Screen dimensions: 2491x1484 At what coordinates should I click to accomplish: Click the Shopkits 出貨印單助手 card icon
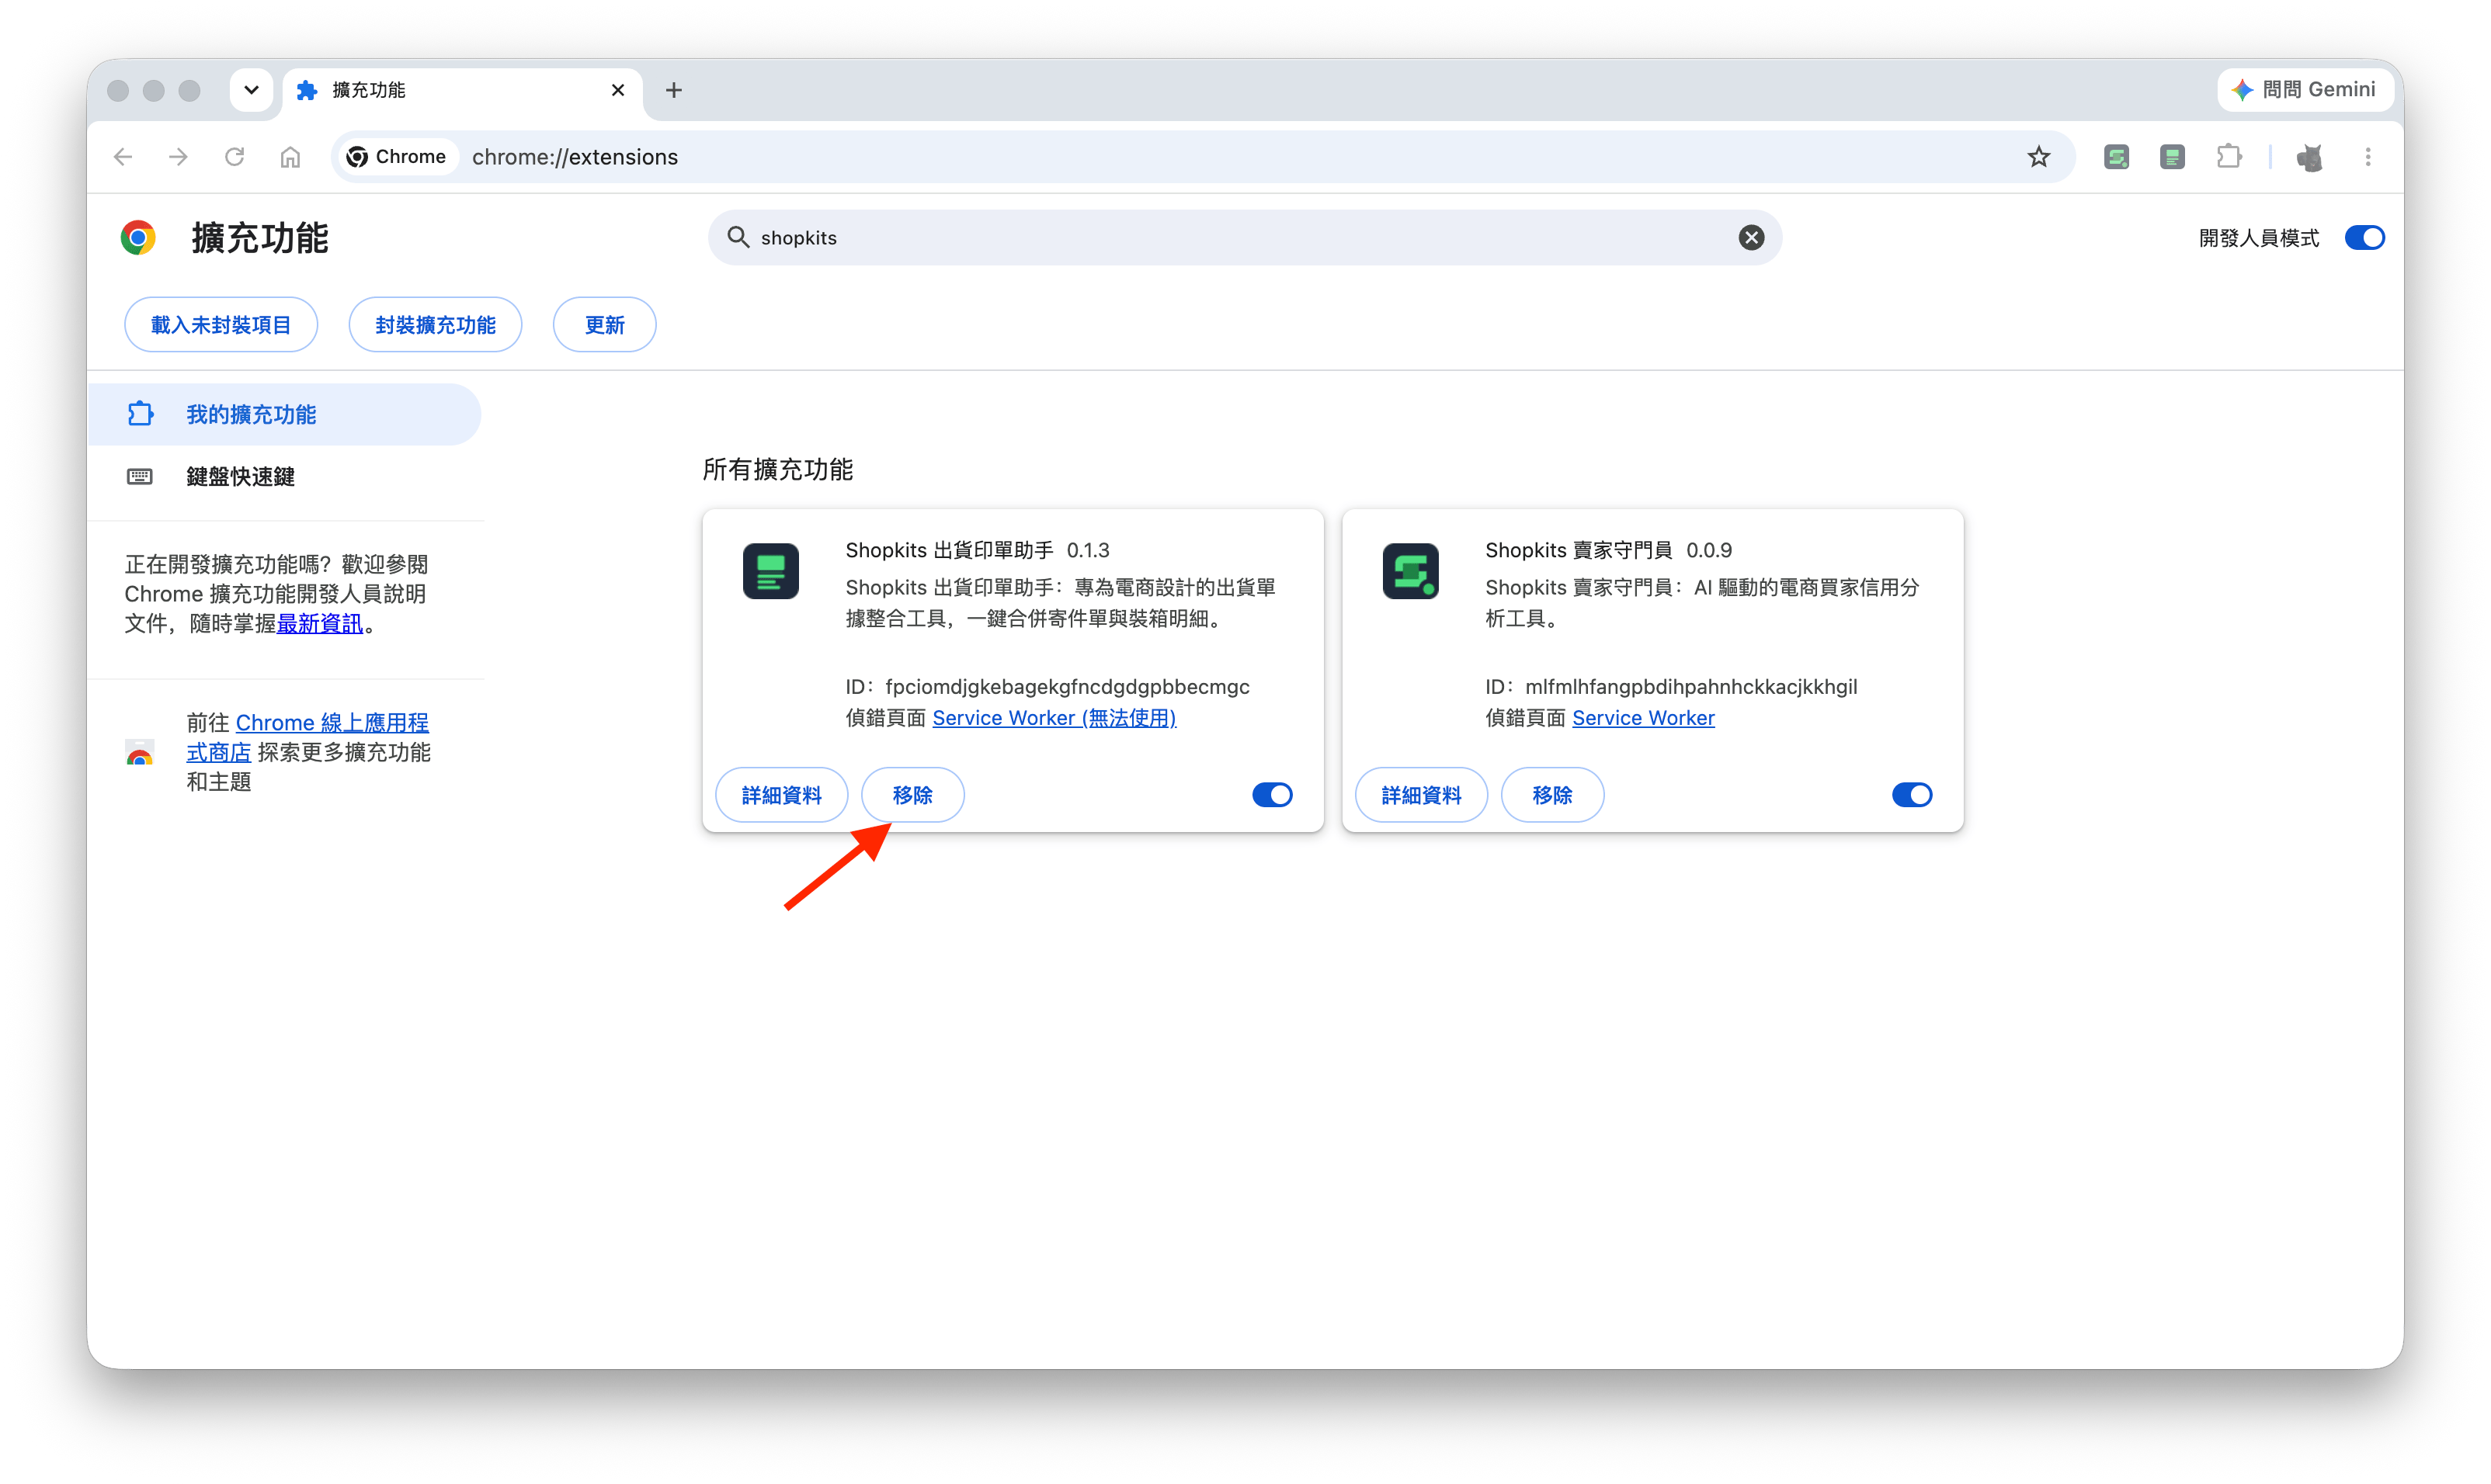click(x=770, y=571)
